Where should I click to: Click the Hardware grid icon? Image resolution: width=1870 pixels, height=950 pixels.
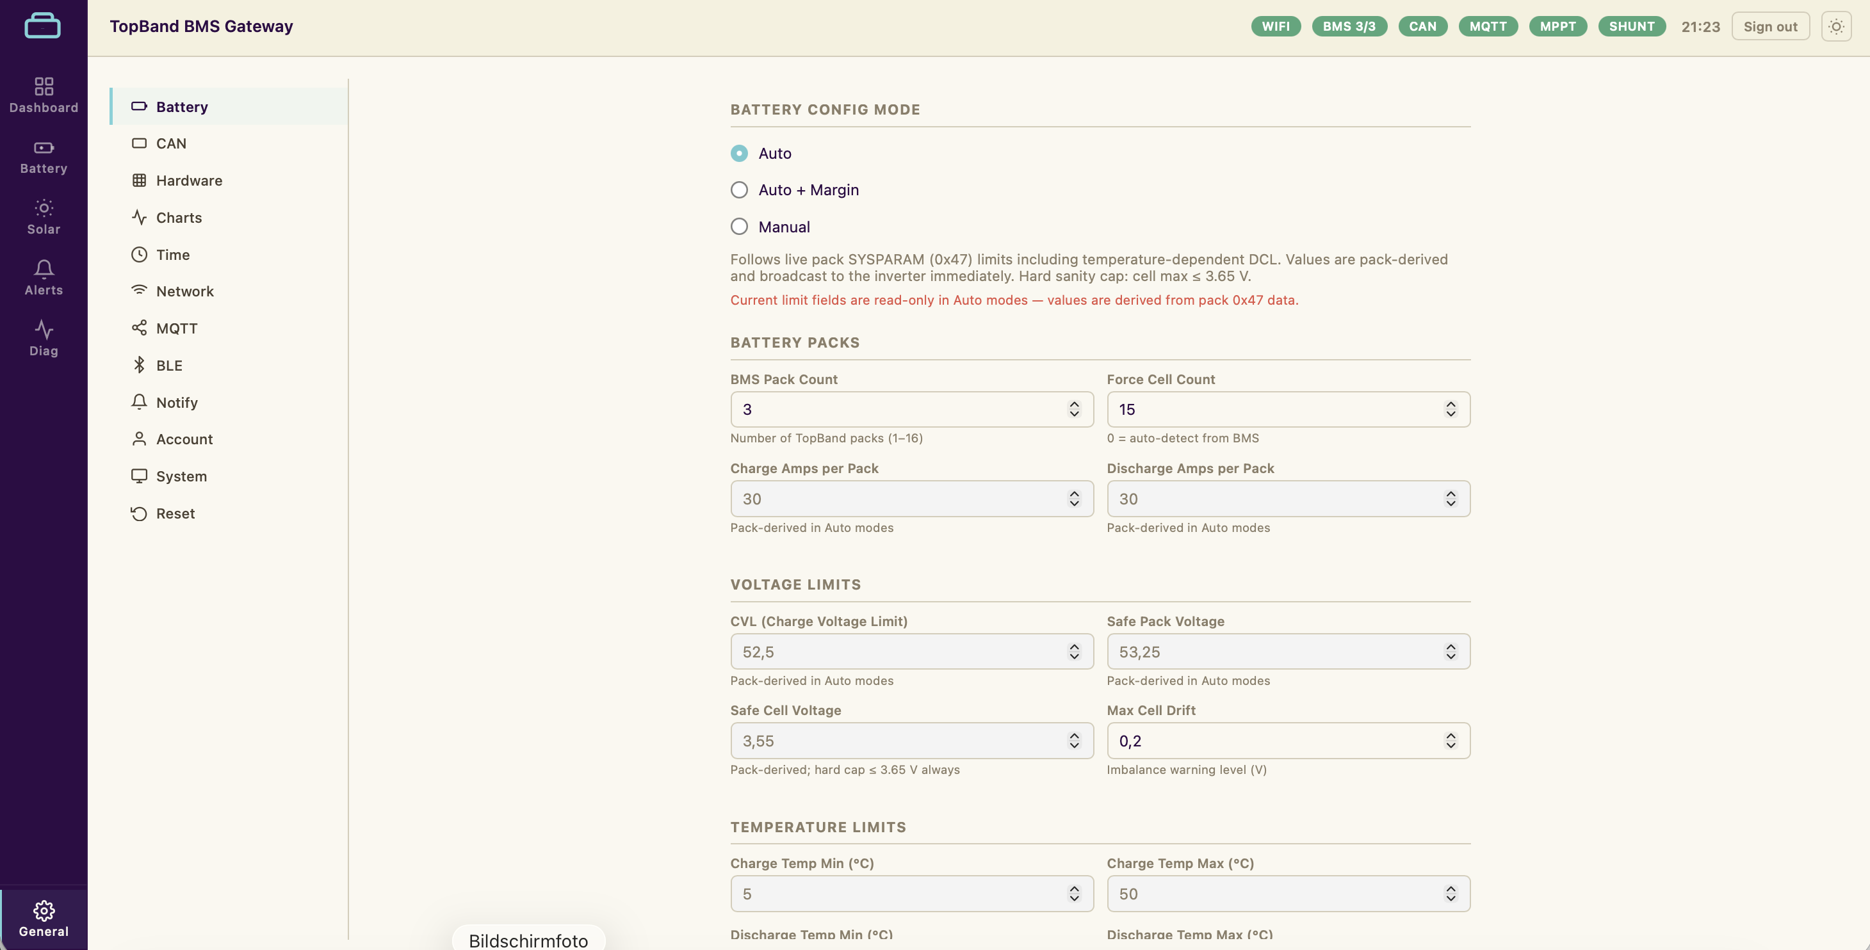140,181
